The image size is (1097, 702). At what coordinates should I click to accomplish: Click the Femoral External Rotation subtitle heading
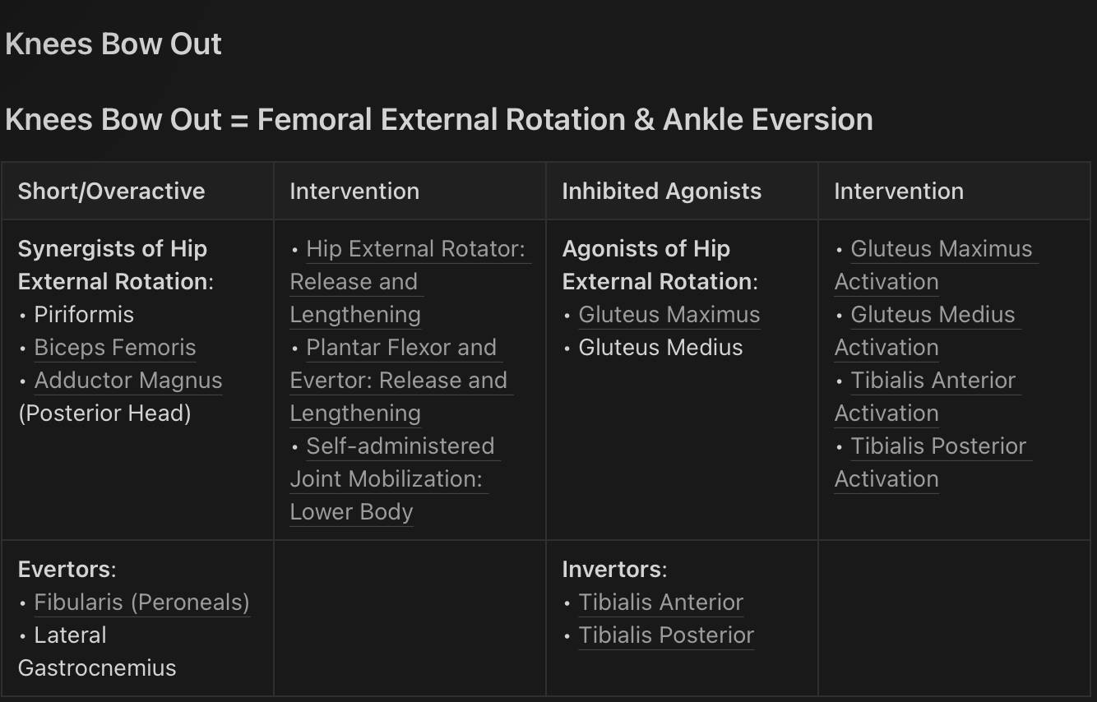pyautogui.click(x=439, y=120)
